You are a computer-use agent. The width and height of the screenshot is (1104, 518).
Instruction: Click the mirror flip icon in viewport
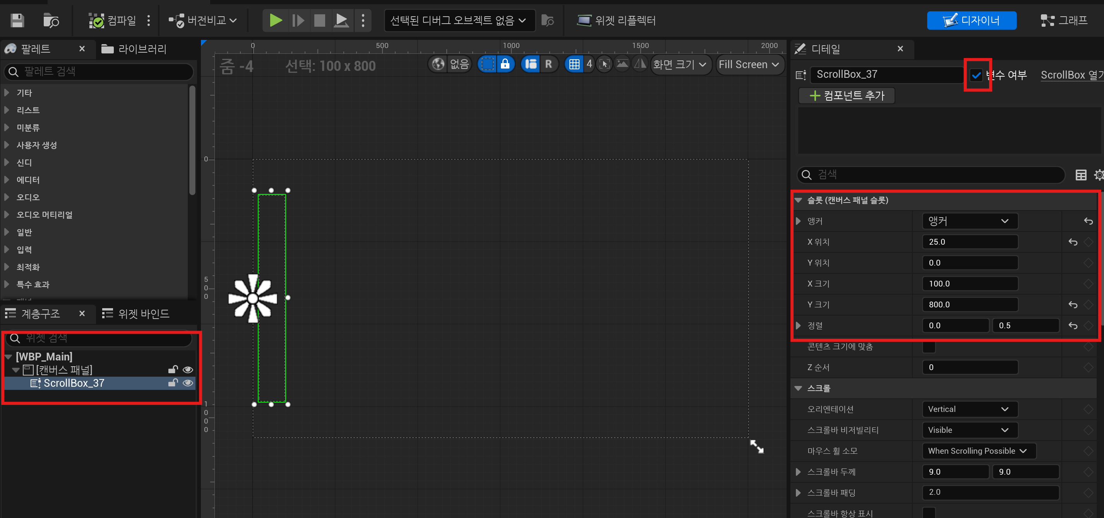(x=640, y=64)
